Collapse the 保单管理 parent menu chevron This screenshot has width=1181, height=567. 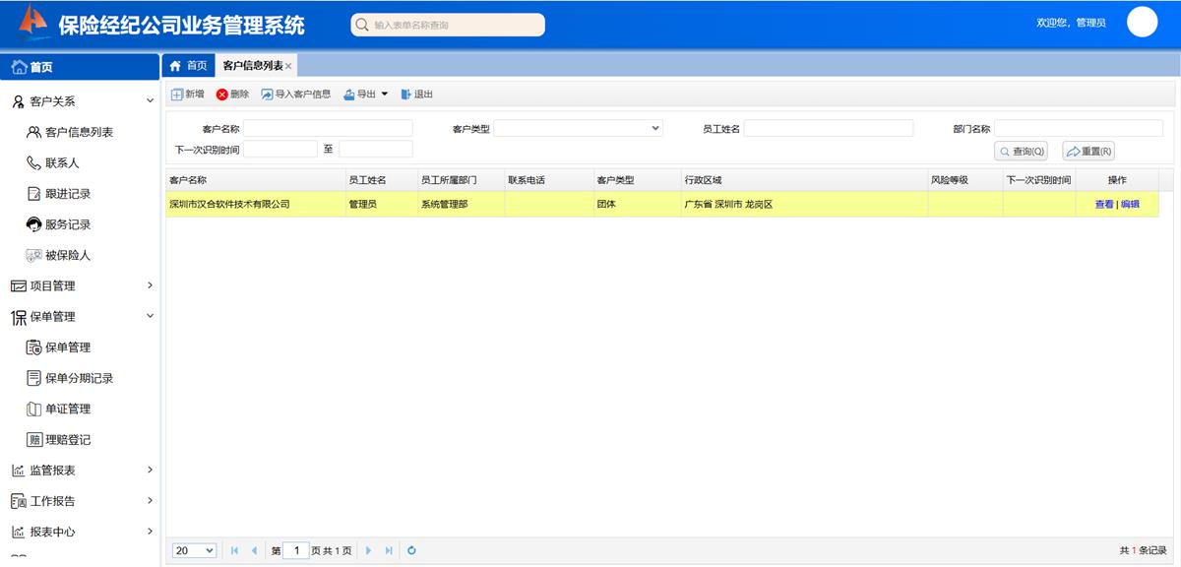click(150, 316)
